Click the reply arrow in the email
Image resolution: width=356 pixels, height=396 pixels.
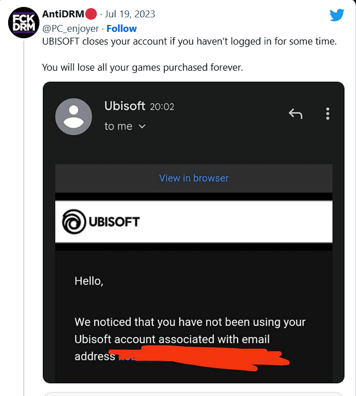coord(296,114)
